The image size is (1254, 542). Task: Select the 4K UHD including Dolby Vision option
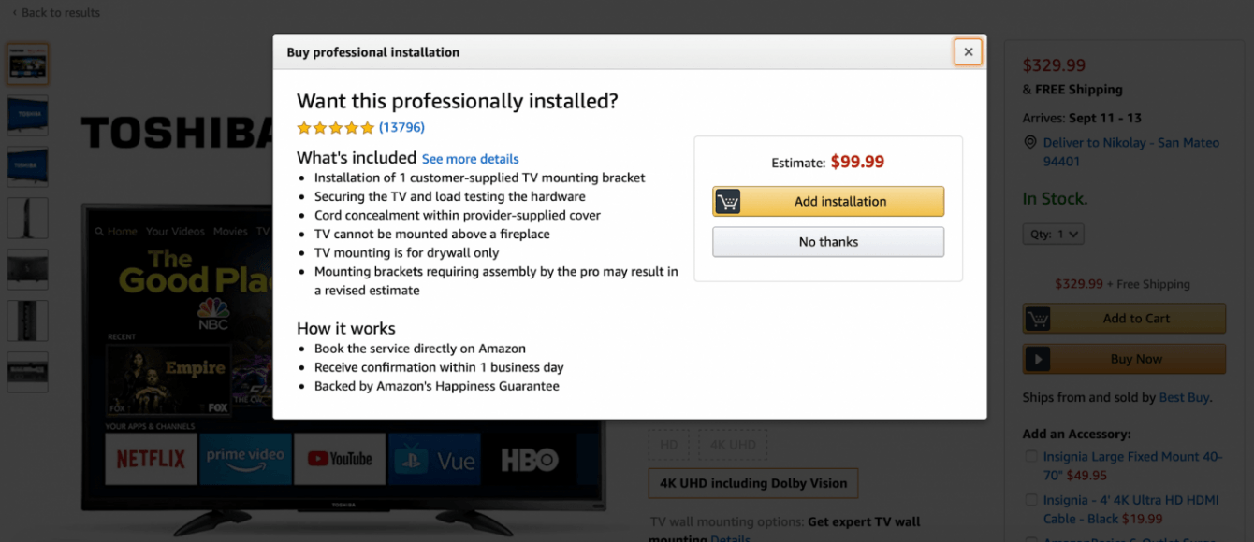tap(752, 483)
